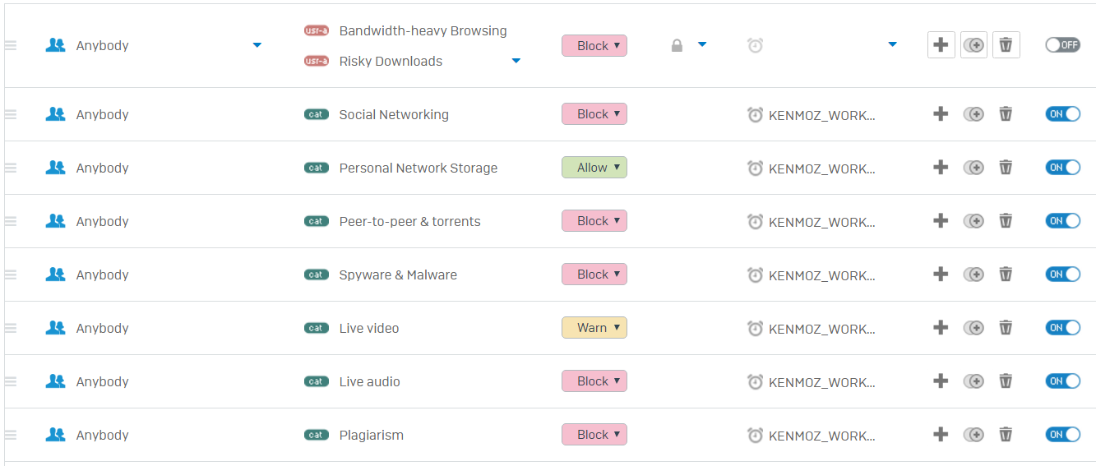Click plus icon in Personal Network Storage row
Viewport: 1096px width, 466px height.
(941, 168)
